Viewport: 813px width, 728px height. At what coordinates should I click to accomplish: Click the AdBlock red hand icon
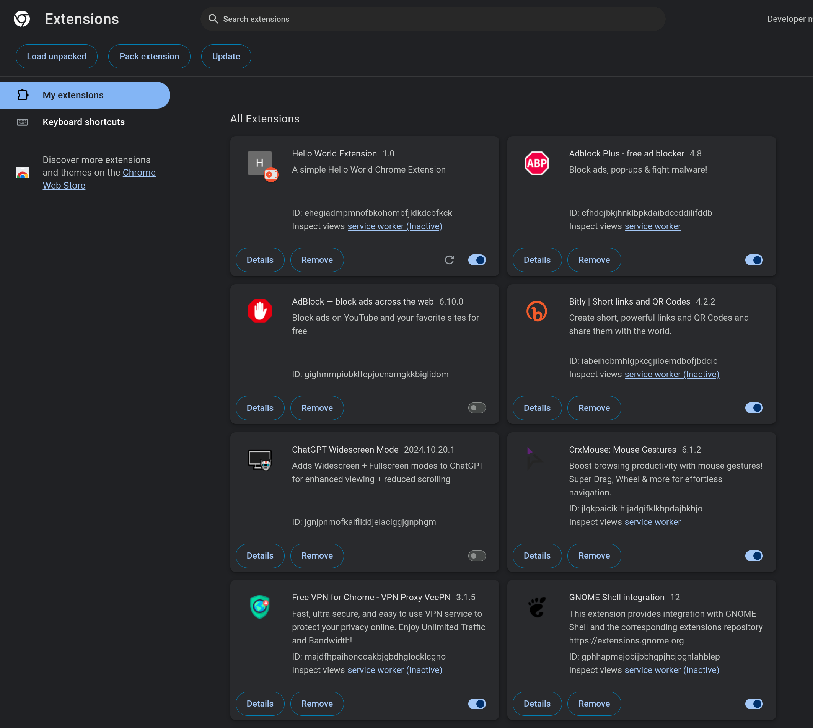pyautogui.click(x=260, y=311)
